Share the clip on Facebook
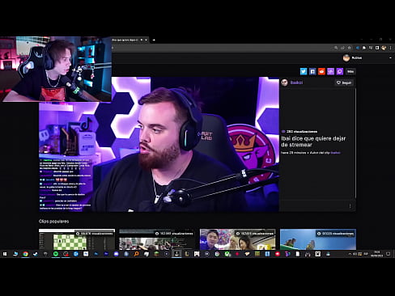The width and height of the screenshot is (395, 296). click(x=312, y=71)
